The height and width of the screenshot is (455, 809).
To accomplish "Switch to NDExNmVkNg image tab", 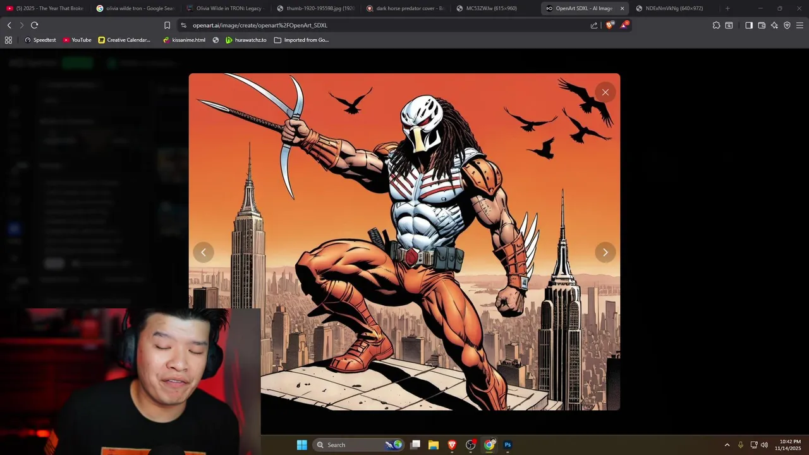I will (x=674, y=8).
